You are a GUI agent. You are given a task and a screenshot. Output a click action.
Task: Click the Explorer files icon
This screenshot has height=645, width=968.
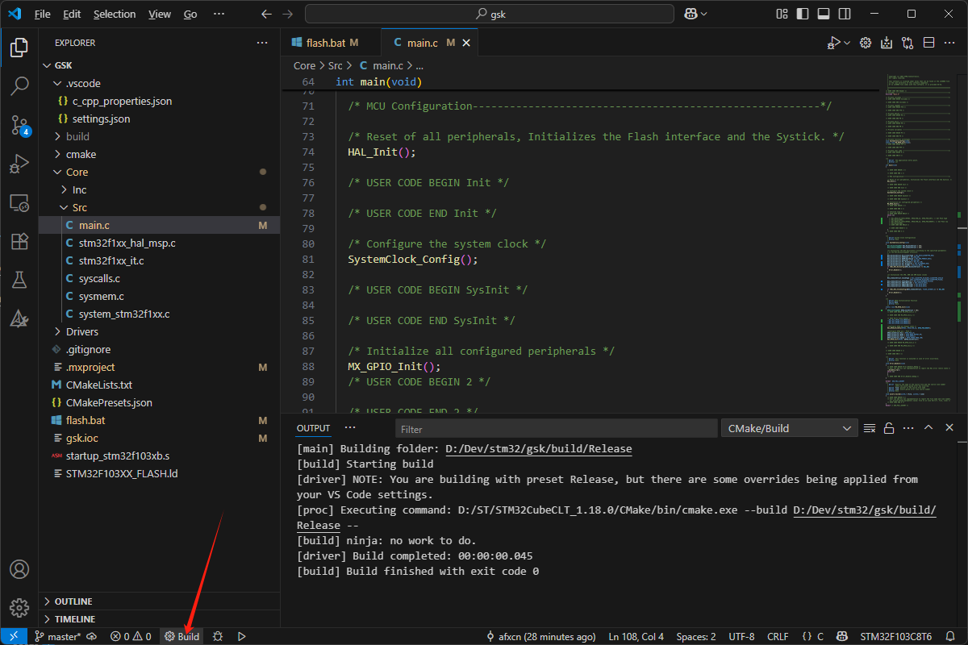[19, 47]
